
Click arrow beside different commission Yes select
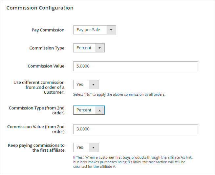click(94, 85)
